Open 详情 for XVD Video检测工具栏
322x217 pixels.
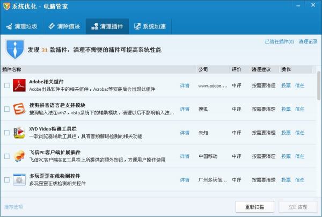pyautogui.click(x=185, y=133)
